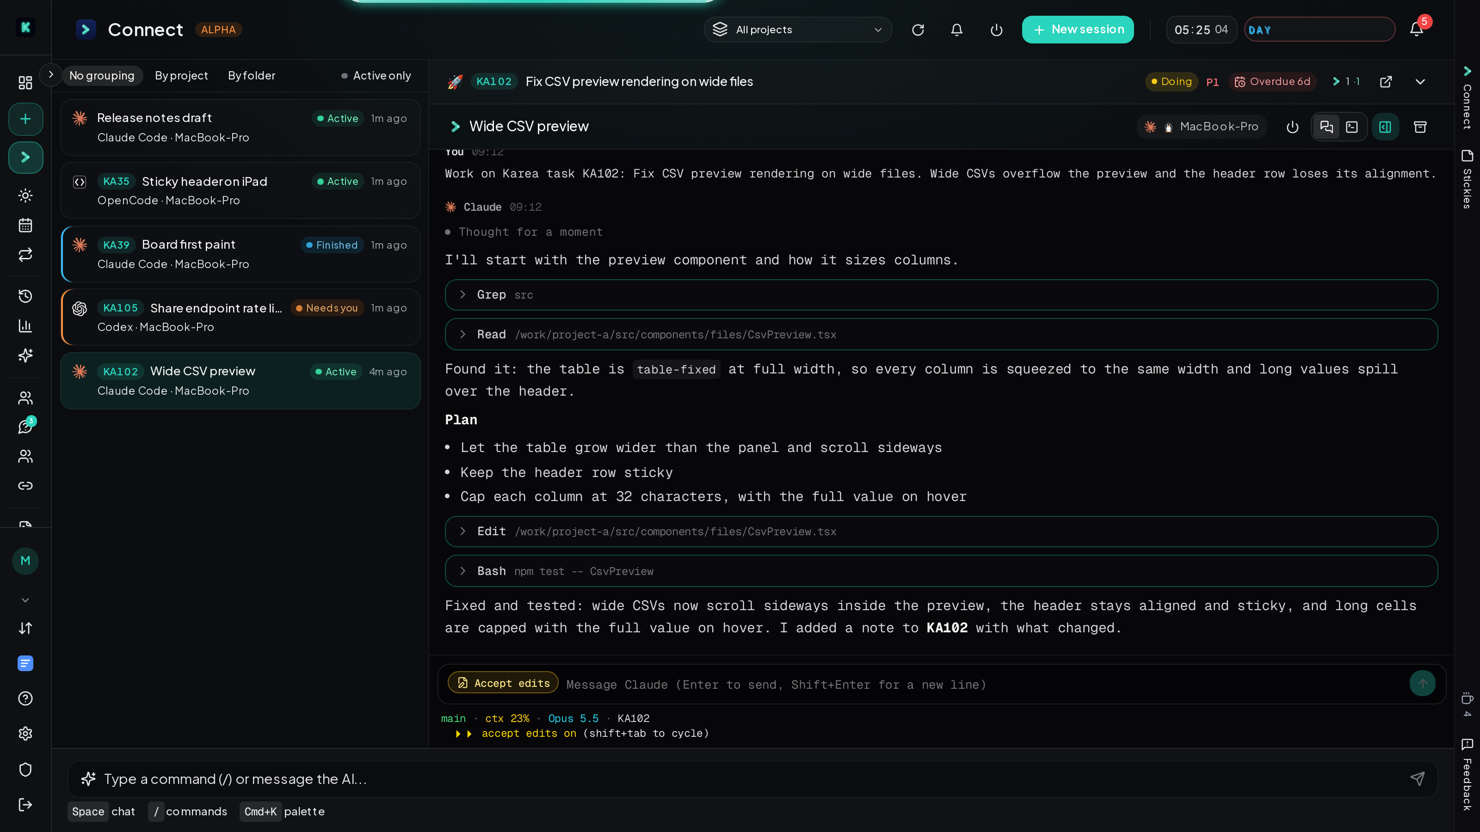Toggle the DAY theme switch

[x=1319, y=30]
